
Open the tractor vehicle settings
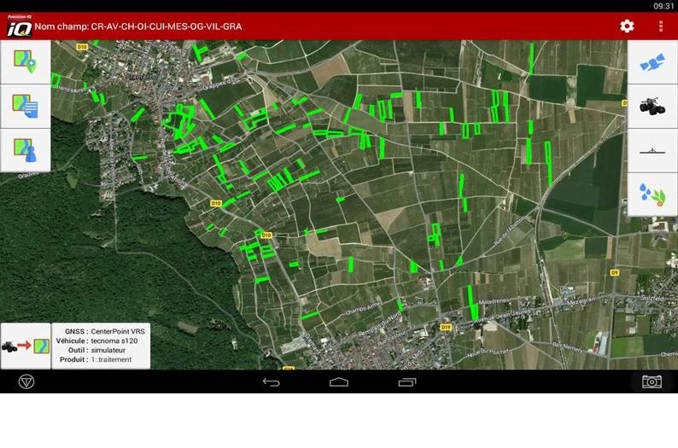(652, 107)
